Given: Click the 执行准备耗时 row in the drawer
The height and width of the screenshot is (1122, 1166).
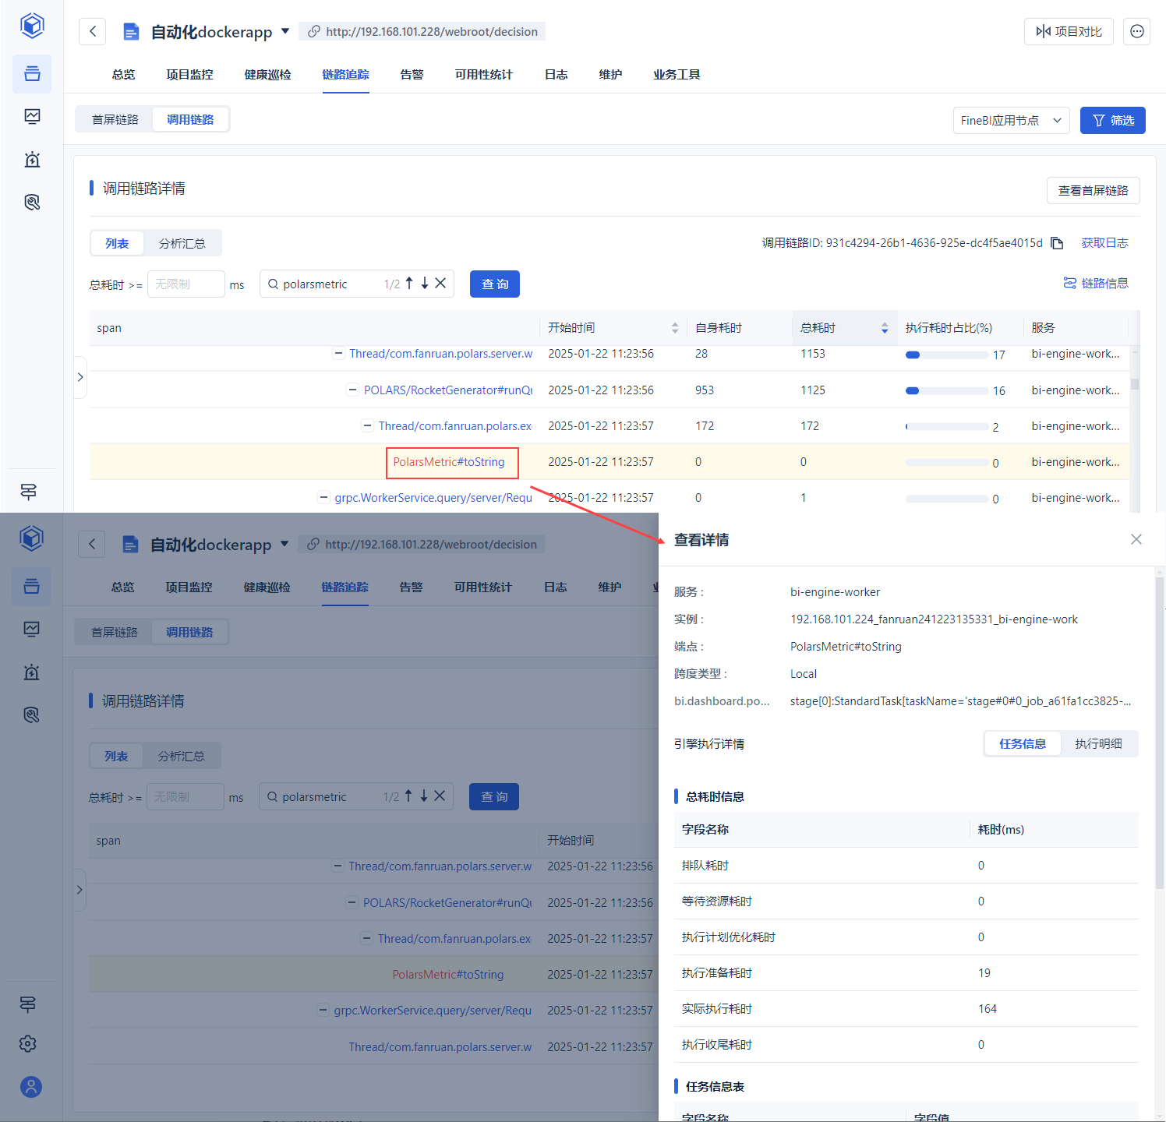Looking at the screenshot, I should pos(906,973).
